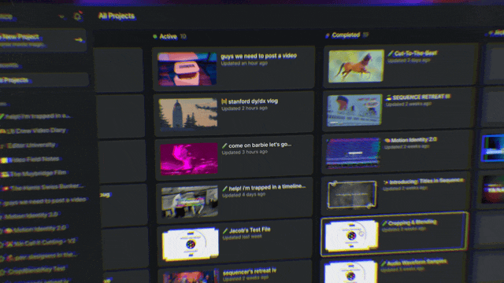Select 'The Harris Swiss Bunker...' in sidebar list
The width and height of the screenshot is (504, 283).
coord(47,187)
